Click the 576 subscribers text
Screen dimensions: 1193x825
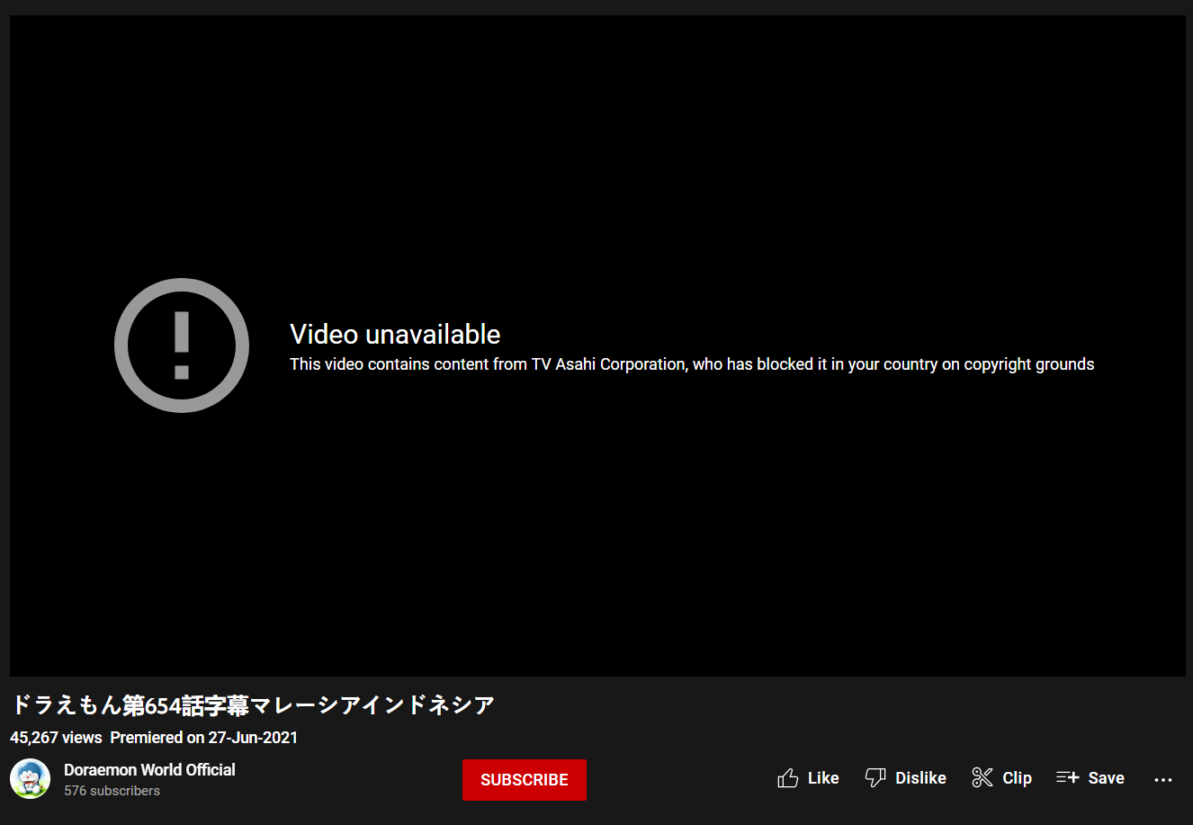tap(112, 791)
